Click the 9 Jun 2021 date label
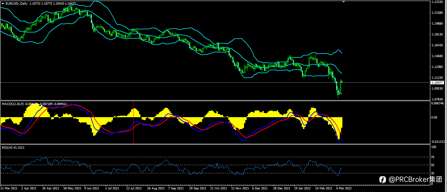Screen dimensions: 447x192 click(x=92, y=189)
